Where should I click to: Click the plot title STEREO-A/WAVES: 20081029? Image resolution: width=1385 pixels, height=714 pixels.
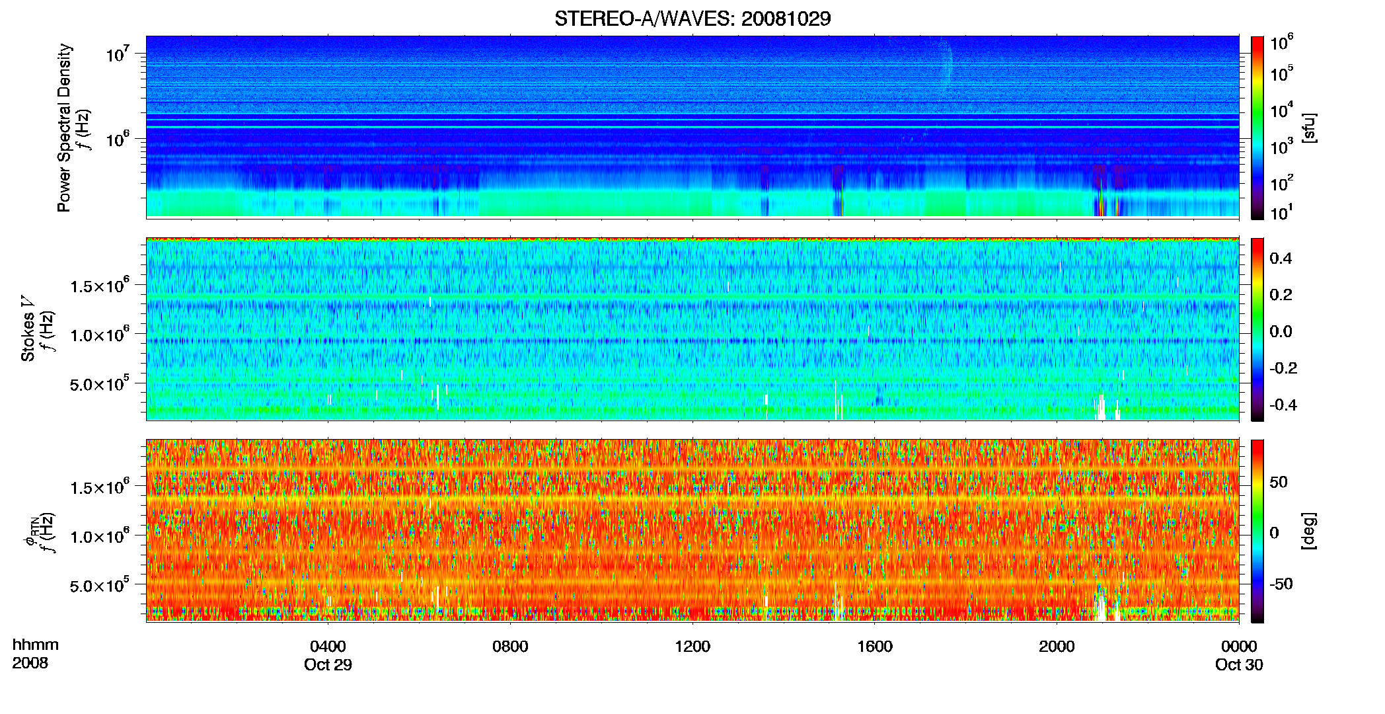click(x=692, y=19)
